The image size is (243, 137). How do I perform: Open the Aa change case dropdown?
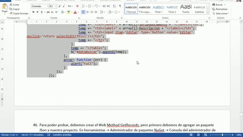tap(70, 6)
